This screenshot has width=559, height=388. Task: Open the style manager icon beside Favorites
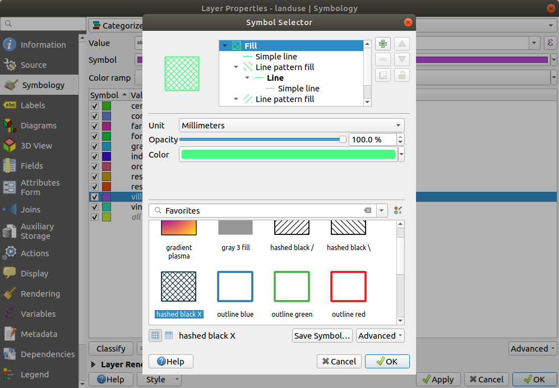click(x=398, y=211)
